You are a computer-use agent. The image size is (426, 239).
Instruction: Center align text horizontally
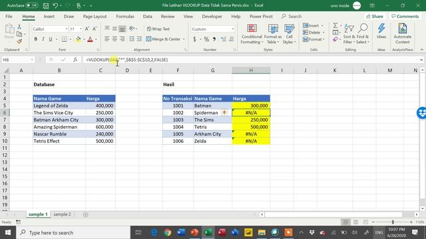[114, 39]
